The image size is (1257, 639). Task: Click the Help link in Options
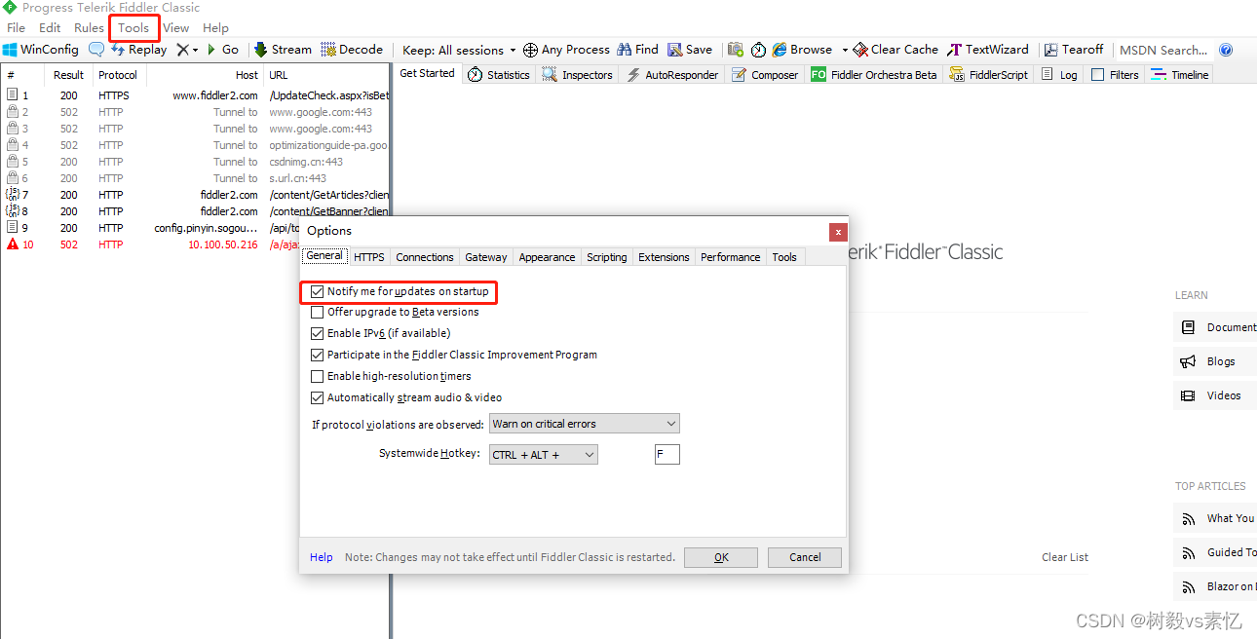[x=322, y=557]
